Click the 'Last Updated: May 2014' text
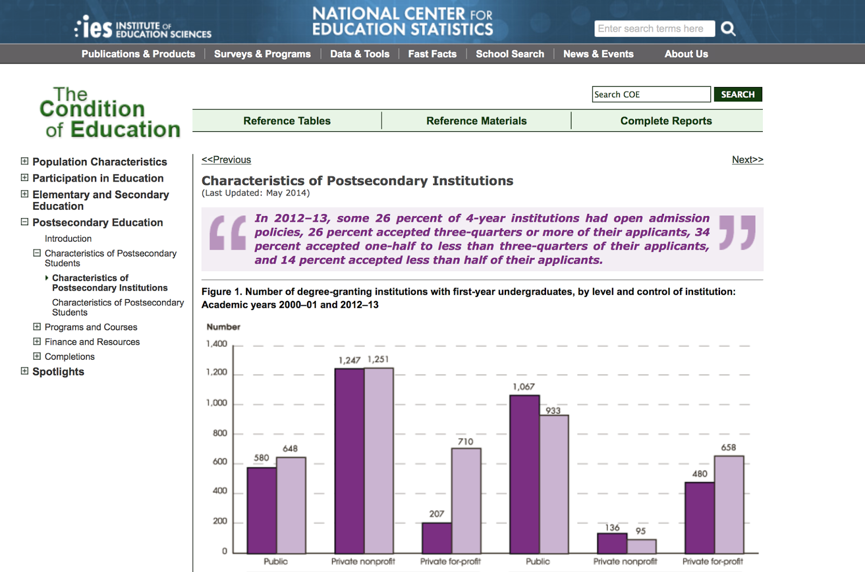This screenshot has width=865, height=572. coord(256,193)
